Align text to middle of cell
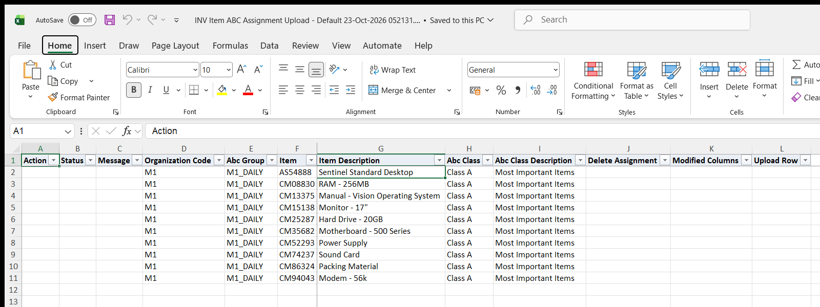Viewport: 820px width, 307px height. coord(300,69)
